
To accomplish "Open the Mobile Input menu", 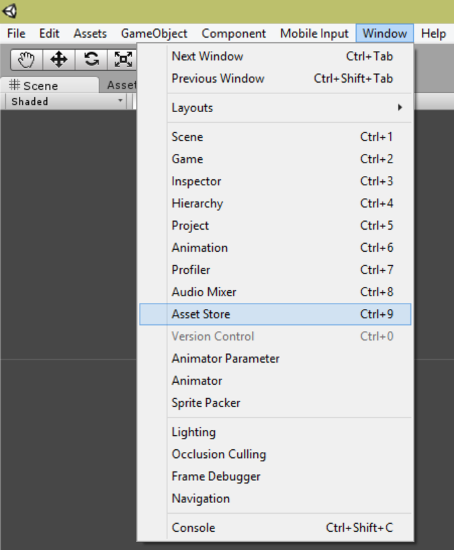I will pos(314,34).
